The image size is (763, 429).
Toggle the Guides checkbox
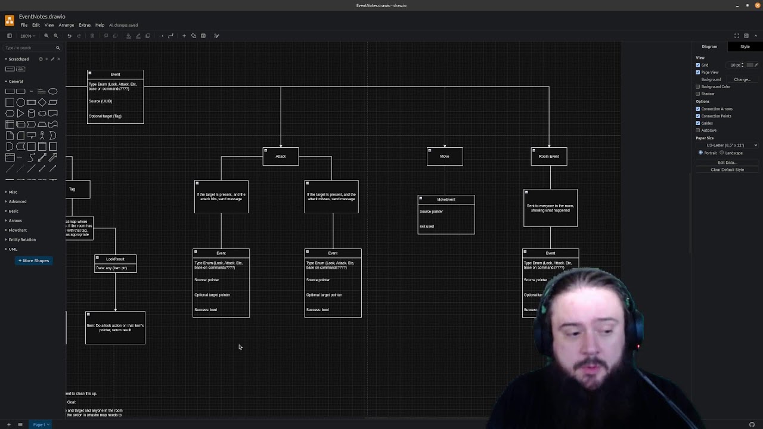pyautogui.click(x=698, y=123)
